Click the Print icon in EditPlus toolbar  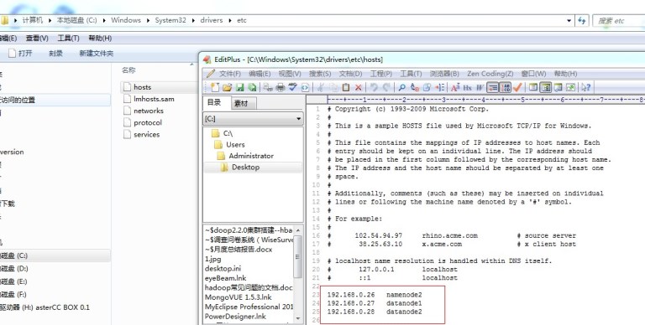coord(281,87)
